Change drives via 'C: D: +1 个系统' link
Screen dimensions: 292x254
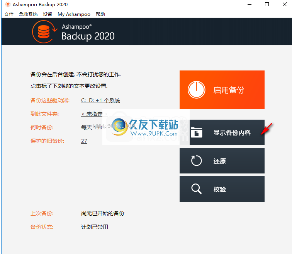[x=100, y=100]
